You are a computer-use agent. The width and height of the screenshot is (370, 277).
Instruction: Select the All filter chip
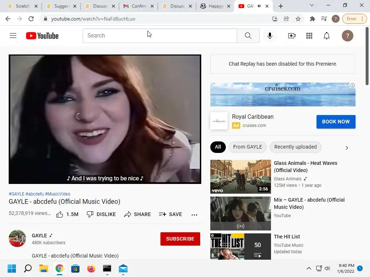pyautogui.click(x=218, y=147)
